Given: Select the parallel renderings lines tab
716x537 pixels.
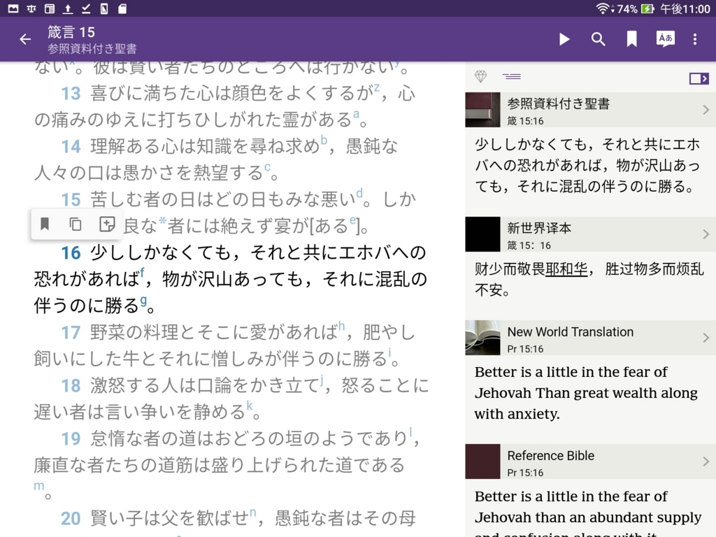Looking at the screenshot, I should tap(511, 76).
